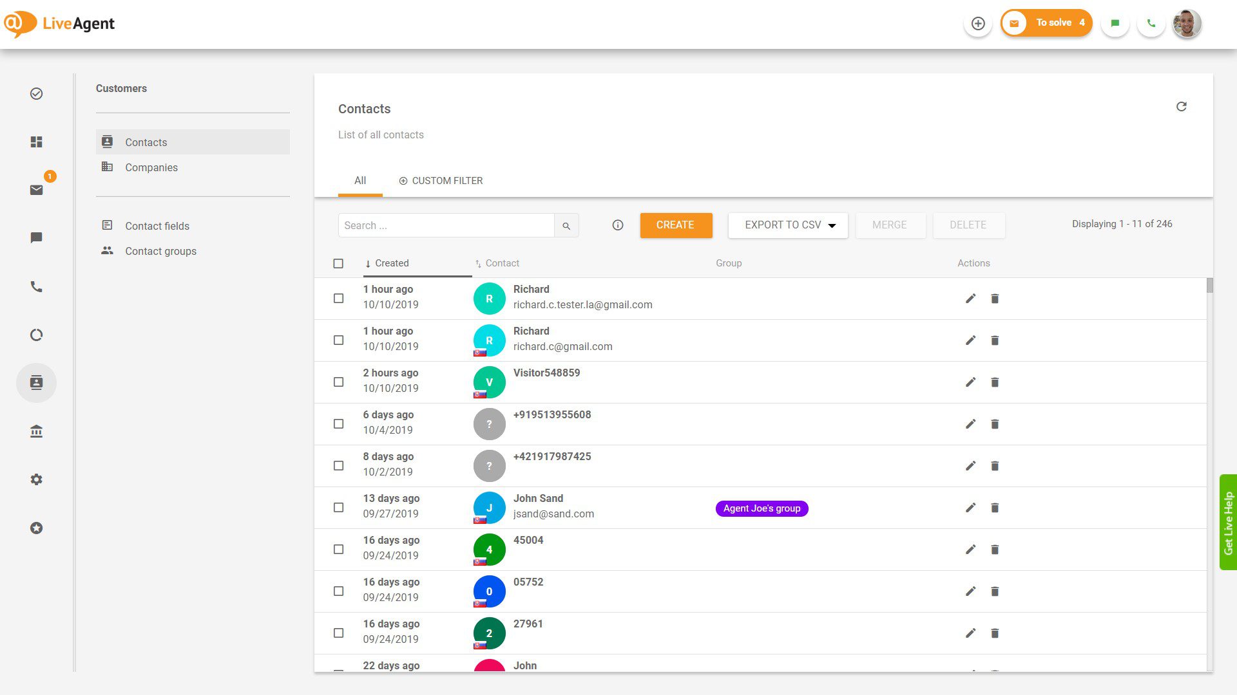The height and width of the screenshot is (695, 1237).
Task: Open the Chats icon in left sidebar
Action: 36,238
